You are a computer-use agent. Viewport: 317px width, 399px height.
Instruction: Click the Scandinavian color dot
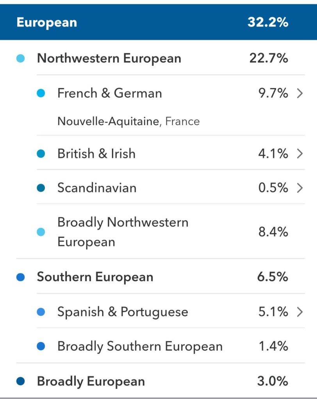[41, 188]
